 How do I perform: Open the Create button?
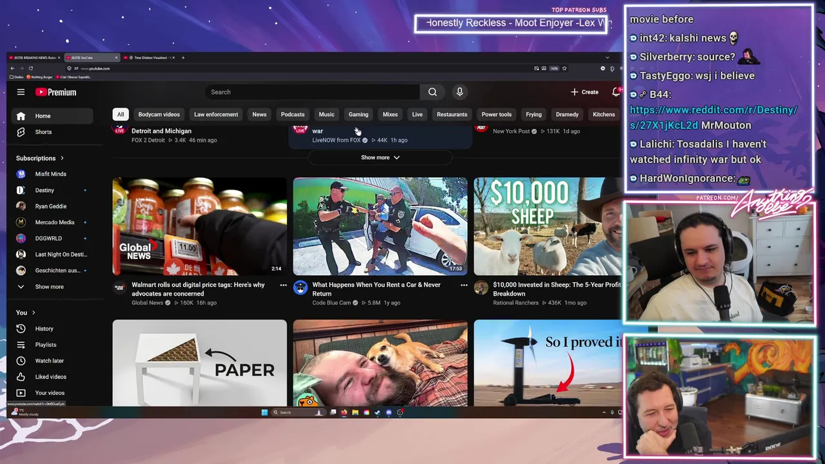click(585, 92)
